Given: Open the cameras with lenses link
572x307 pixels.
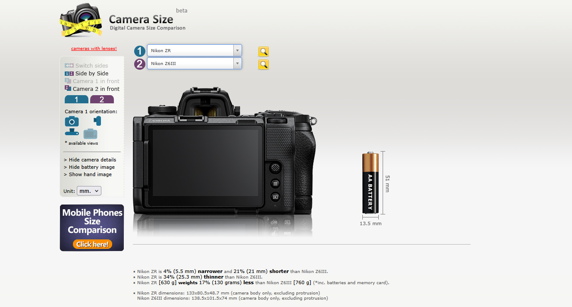Looking at the screenshot, I should tap(94, 49).
